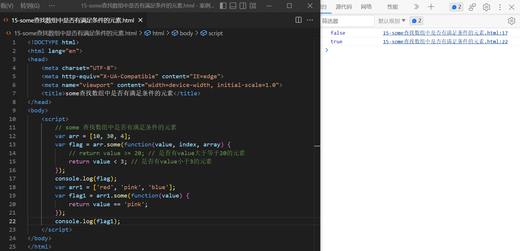Show more DevTools tabs chevron
Viewport: 520px width, 251px height.
point(416,7)
